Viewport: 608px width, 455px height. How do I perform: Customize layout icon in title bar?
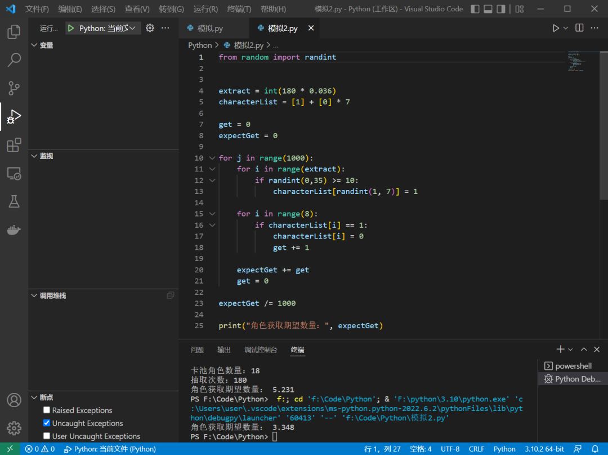point(520,9)
